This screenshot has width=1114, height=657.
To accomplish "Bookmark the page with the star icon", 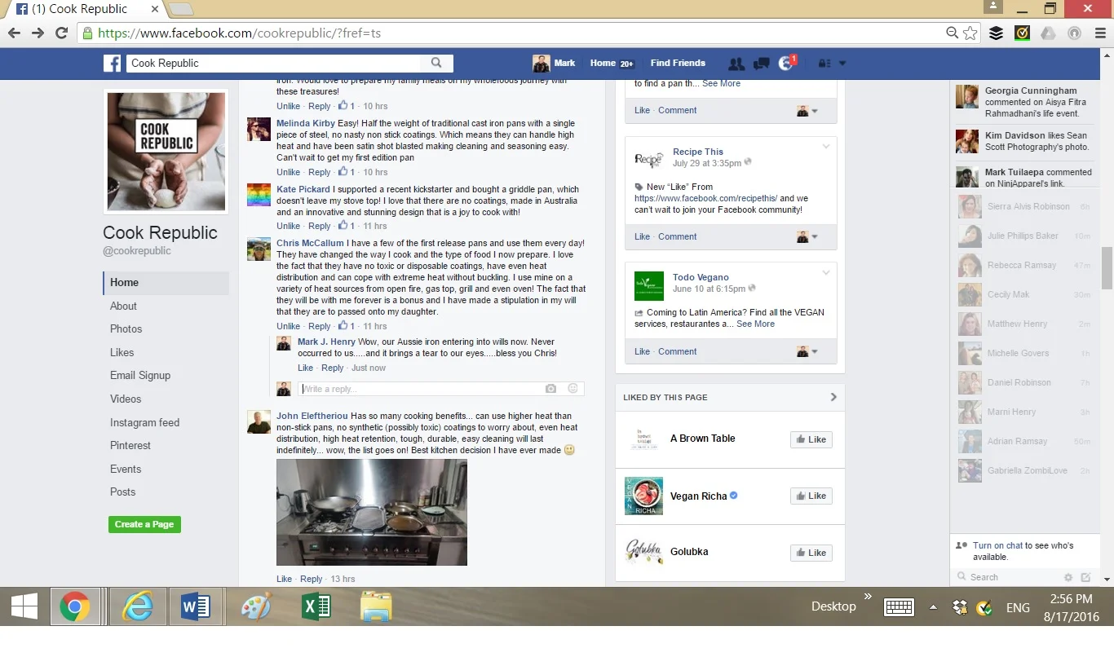I will pyautogui.click(x=970, y=33).
